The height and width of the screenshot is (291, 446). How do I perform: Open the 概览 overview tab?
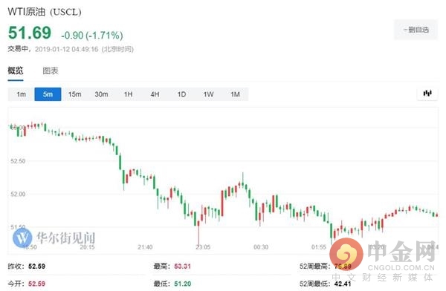click(x=16, y=71)
